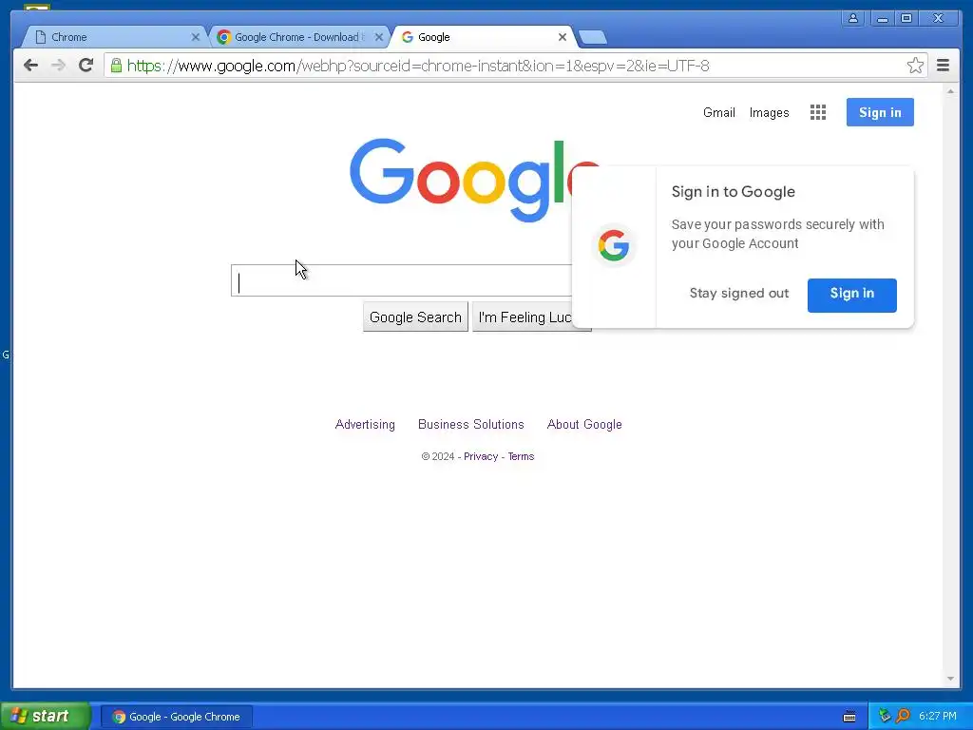
Task: Click the forward navigation arrow
Action: tap(58, 66)
